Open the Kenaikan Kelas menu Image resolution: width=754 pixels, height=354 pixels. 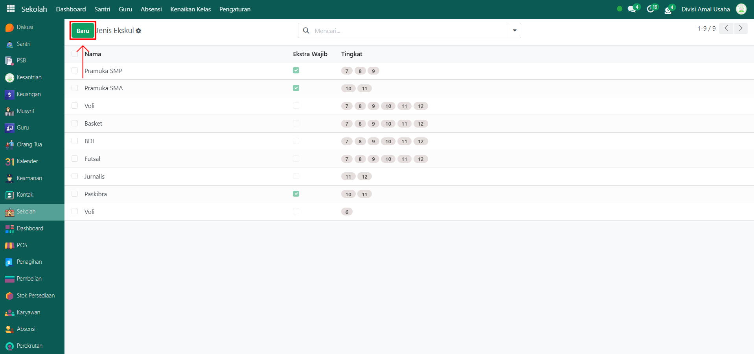pyautogui.click(x=190, y=9)
